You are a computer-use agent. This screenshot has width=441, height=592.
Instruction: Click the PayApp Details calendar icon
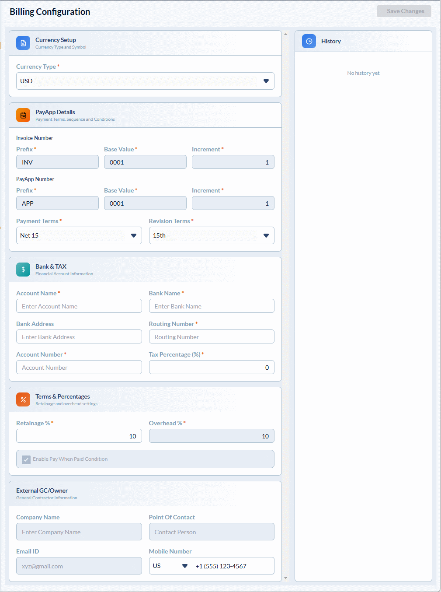(23, 115)
